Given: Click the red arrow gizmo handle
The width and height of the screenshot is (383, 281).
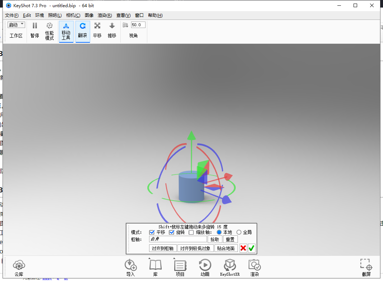Looking at the screenshot, I should coord(229,177).
